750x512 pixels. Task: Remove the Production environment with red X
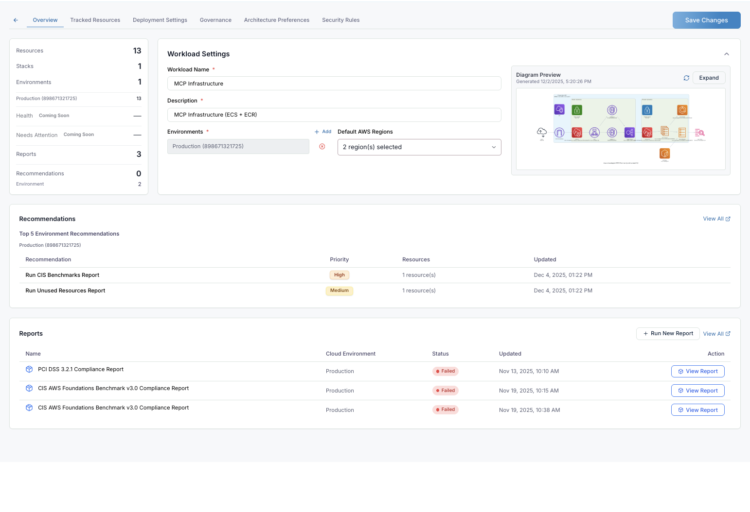(322, 147)
